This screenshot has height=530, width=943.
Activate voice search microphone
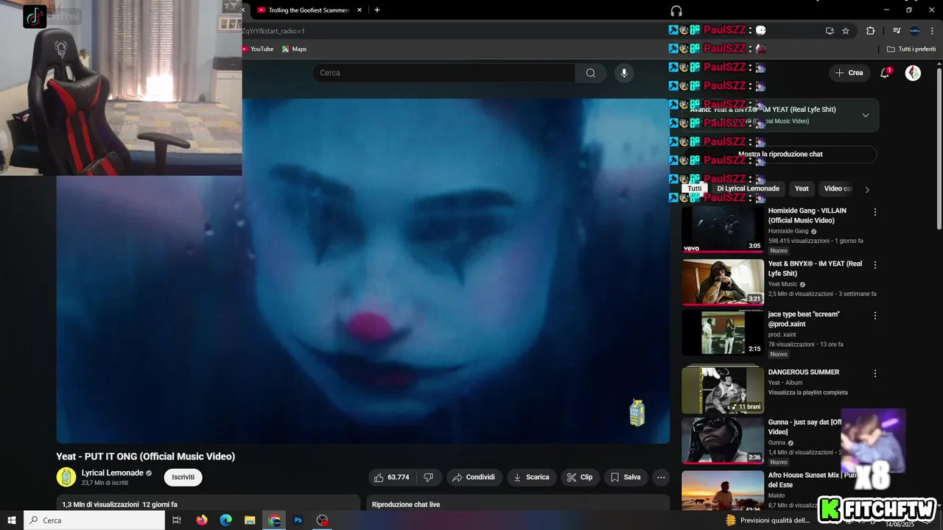tap(624, 73)
